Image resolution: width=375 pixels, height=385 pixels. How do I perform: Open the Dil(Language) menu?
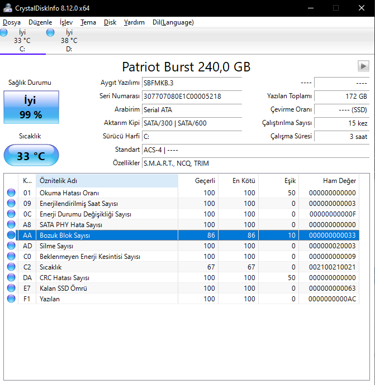(173, 22)
